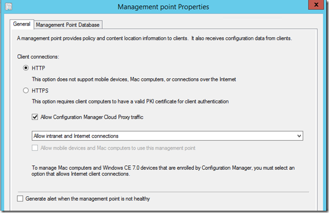Click the management point description text
The height and width of the screenshot is (213, 329).
(x=154, y=38)
